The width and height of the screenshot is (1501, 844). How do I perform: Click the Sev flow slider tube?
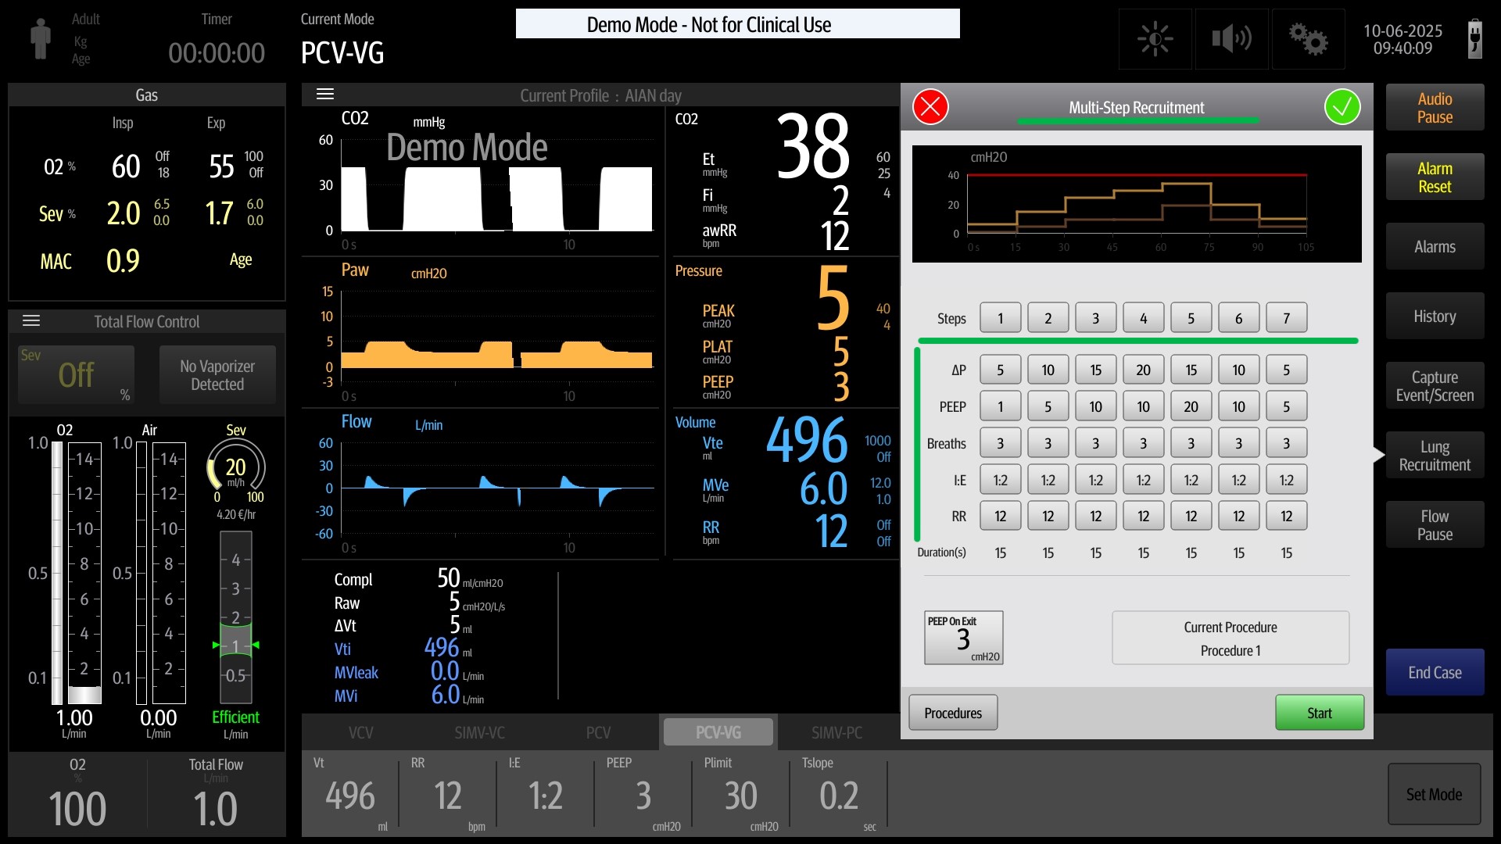235,617
